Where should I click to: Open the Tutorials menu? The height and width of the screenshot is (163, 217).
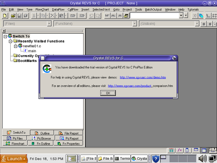pyautogui.click(x=193, y=10)
